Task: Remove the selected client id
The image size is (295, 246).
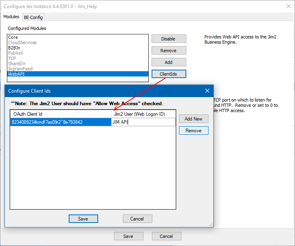Action: pos(194,131)
